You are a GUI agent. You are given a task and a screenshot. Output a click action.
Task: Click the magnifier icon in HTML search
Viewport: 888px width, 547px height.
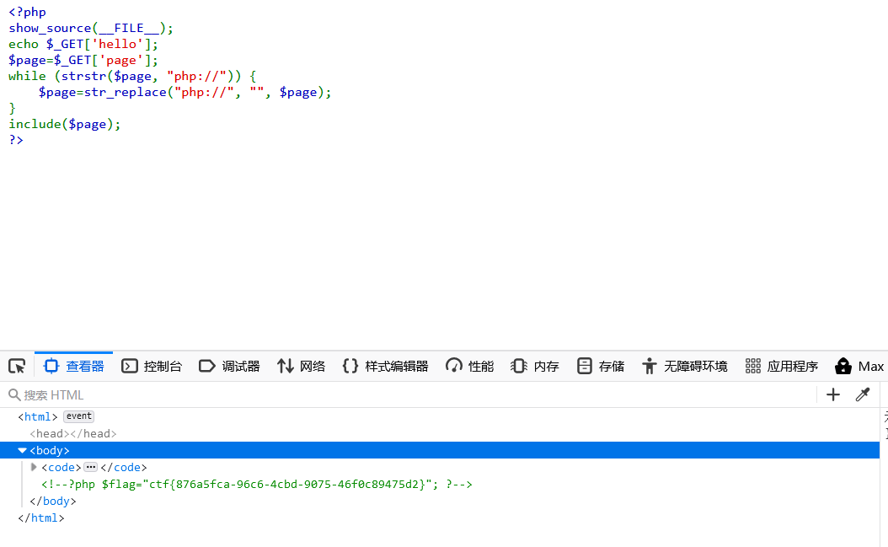[x=14, y=394]
